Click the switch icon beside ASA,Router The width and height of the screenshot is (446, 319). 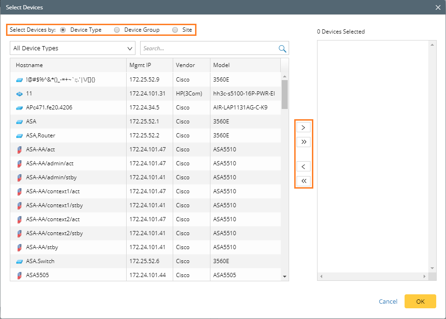click(20, 136)
